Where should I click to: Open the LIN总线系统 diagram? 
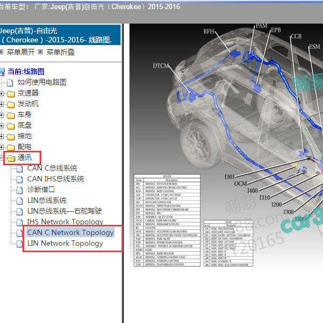coord(47,200)
